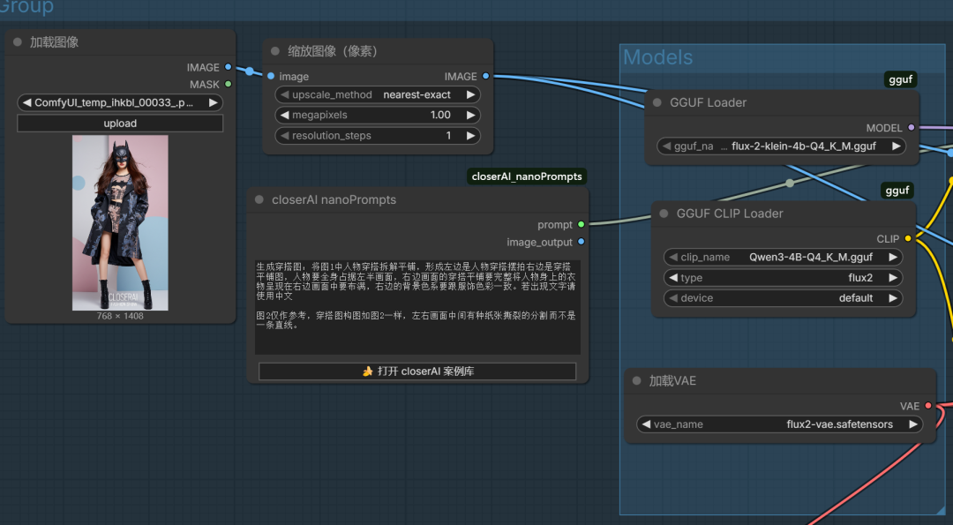Click the resolution_steps value field

tap(378, 136)
